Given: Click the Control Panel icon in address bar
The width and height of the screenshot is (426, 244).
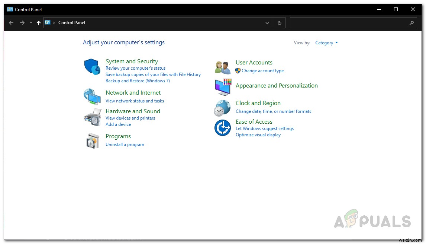Looking at the screenshot, I should [48, 22].
